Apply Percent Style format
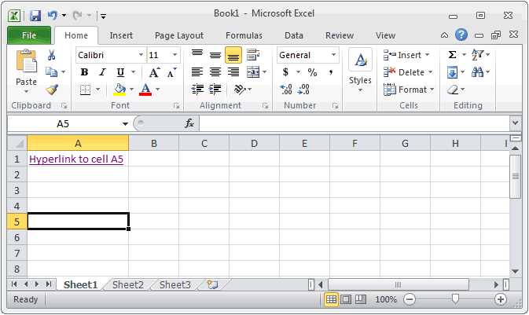529x315 pixels. pos(312,72)
